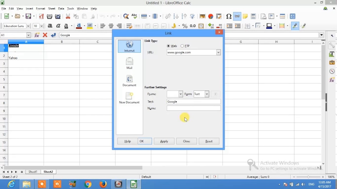The image size is (337, 189).
Task: Select the Web radio button
Action: pos(168,46)
